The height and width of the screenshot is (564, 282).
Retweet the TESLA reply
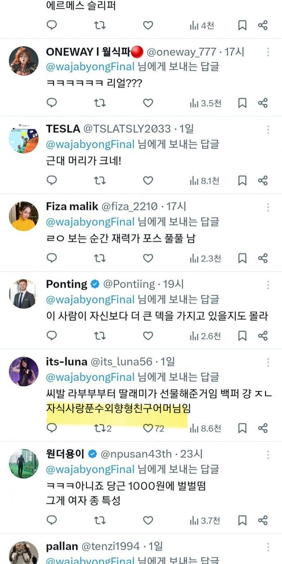[100, 180]
